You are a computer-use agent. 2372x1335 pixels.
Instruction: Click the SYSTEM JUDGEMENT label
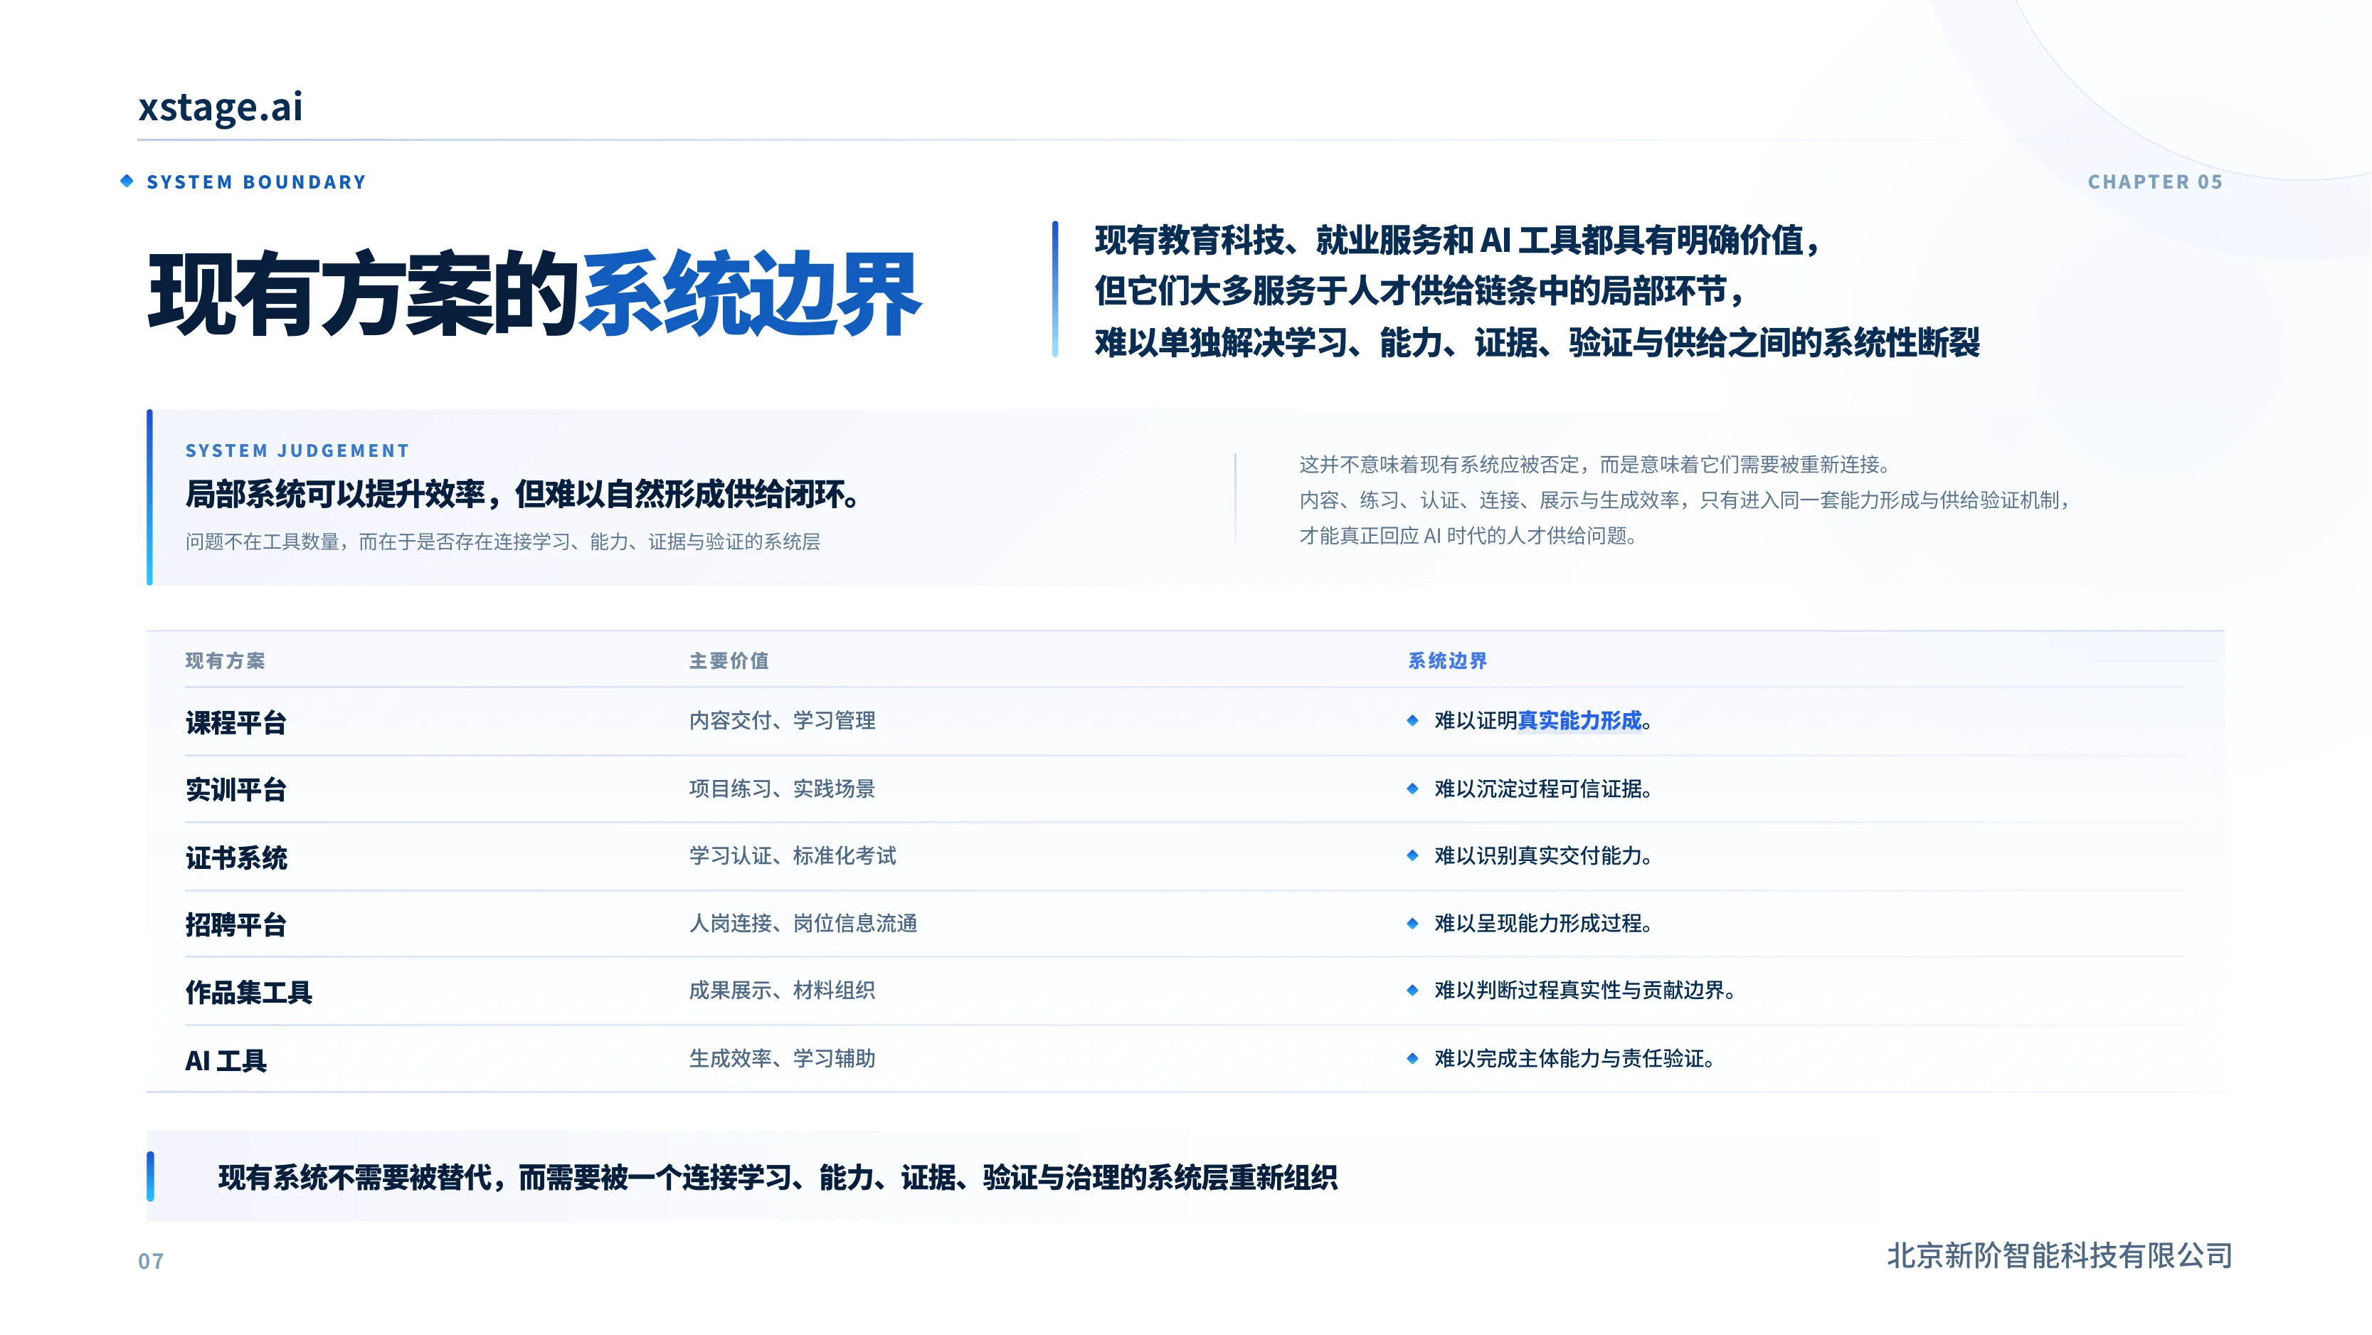297,450
